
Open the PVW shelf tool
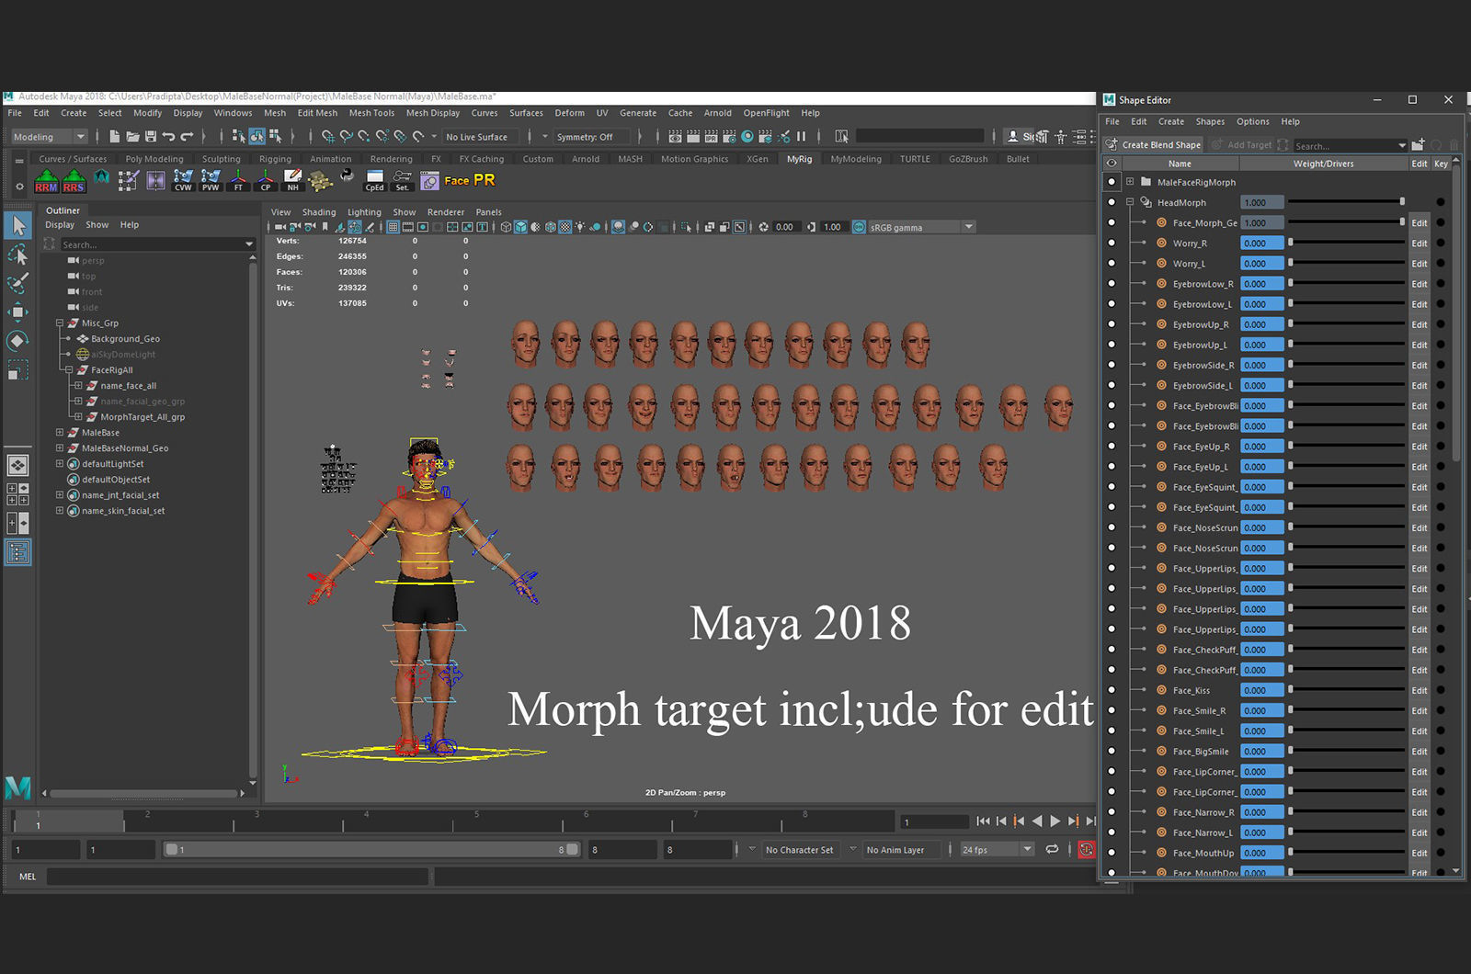click(x=211, y=180)
